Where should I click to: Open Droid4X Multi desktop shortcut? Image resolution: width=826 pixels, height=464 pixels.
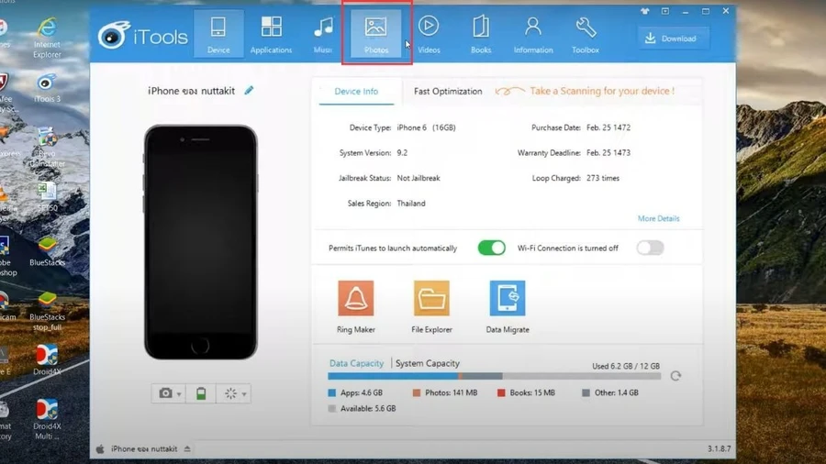(x=47, y=419)
